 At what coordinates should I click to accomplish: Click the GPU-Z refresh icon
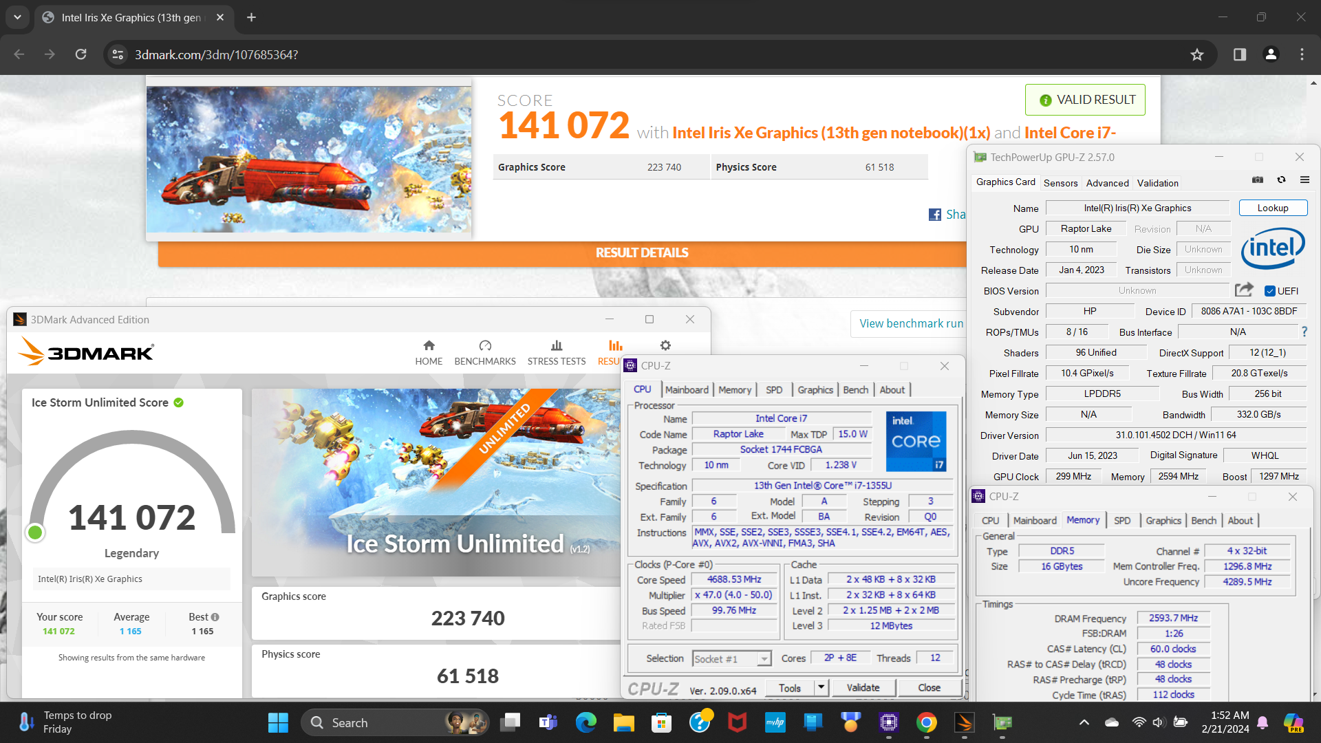tap(1281, 180)
